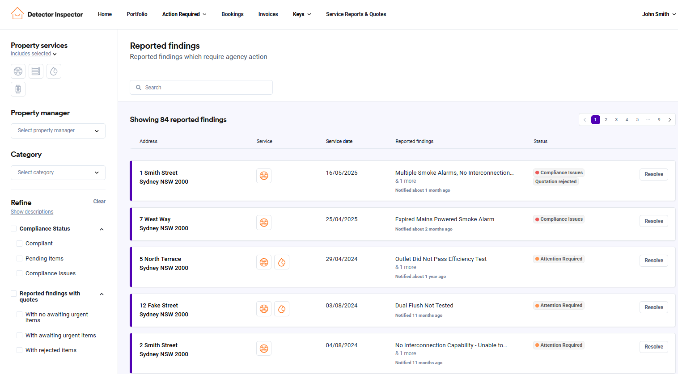Click smoke alarm service icon for 7 West Way
678x374 pixels.
(264, 223)
